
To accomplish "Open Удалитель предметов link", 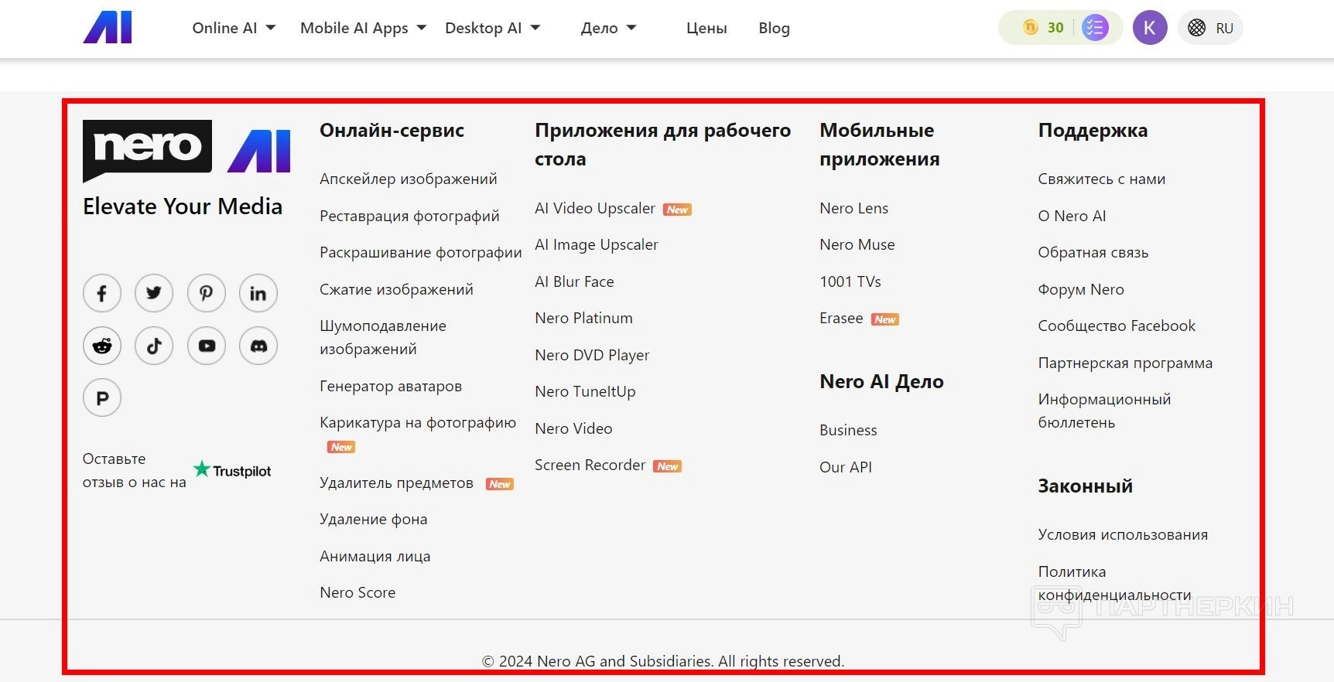I will pyautogui.click(x=396, y=483).
